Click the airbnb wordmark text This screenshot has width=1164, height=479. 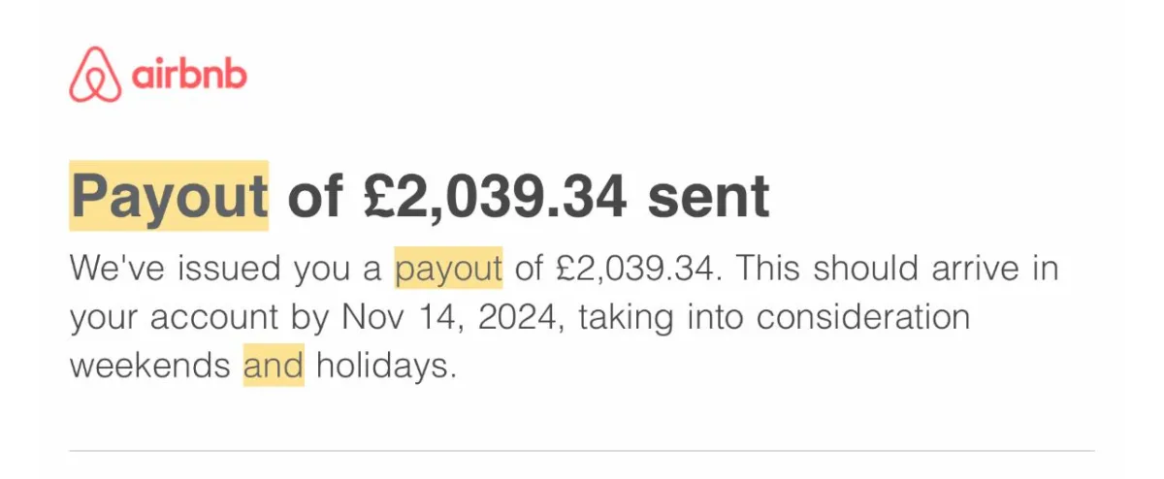(188, 75)
